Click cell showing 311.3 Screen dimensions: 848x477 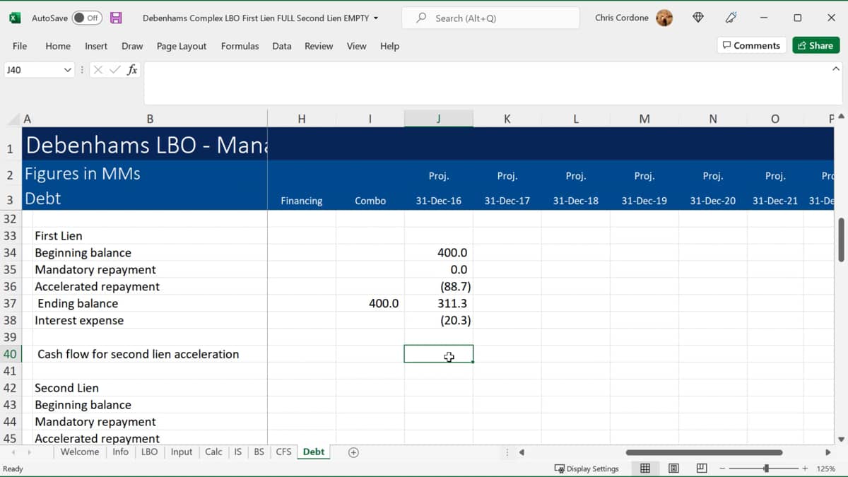coord(439,303)
